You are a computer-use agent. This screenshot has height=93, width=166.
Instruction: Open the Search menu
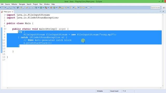coord(29,4)
